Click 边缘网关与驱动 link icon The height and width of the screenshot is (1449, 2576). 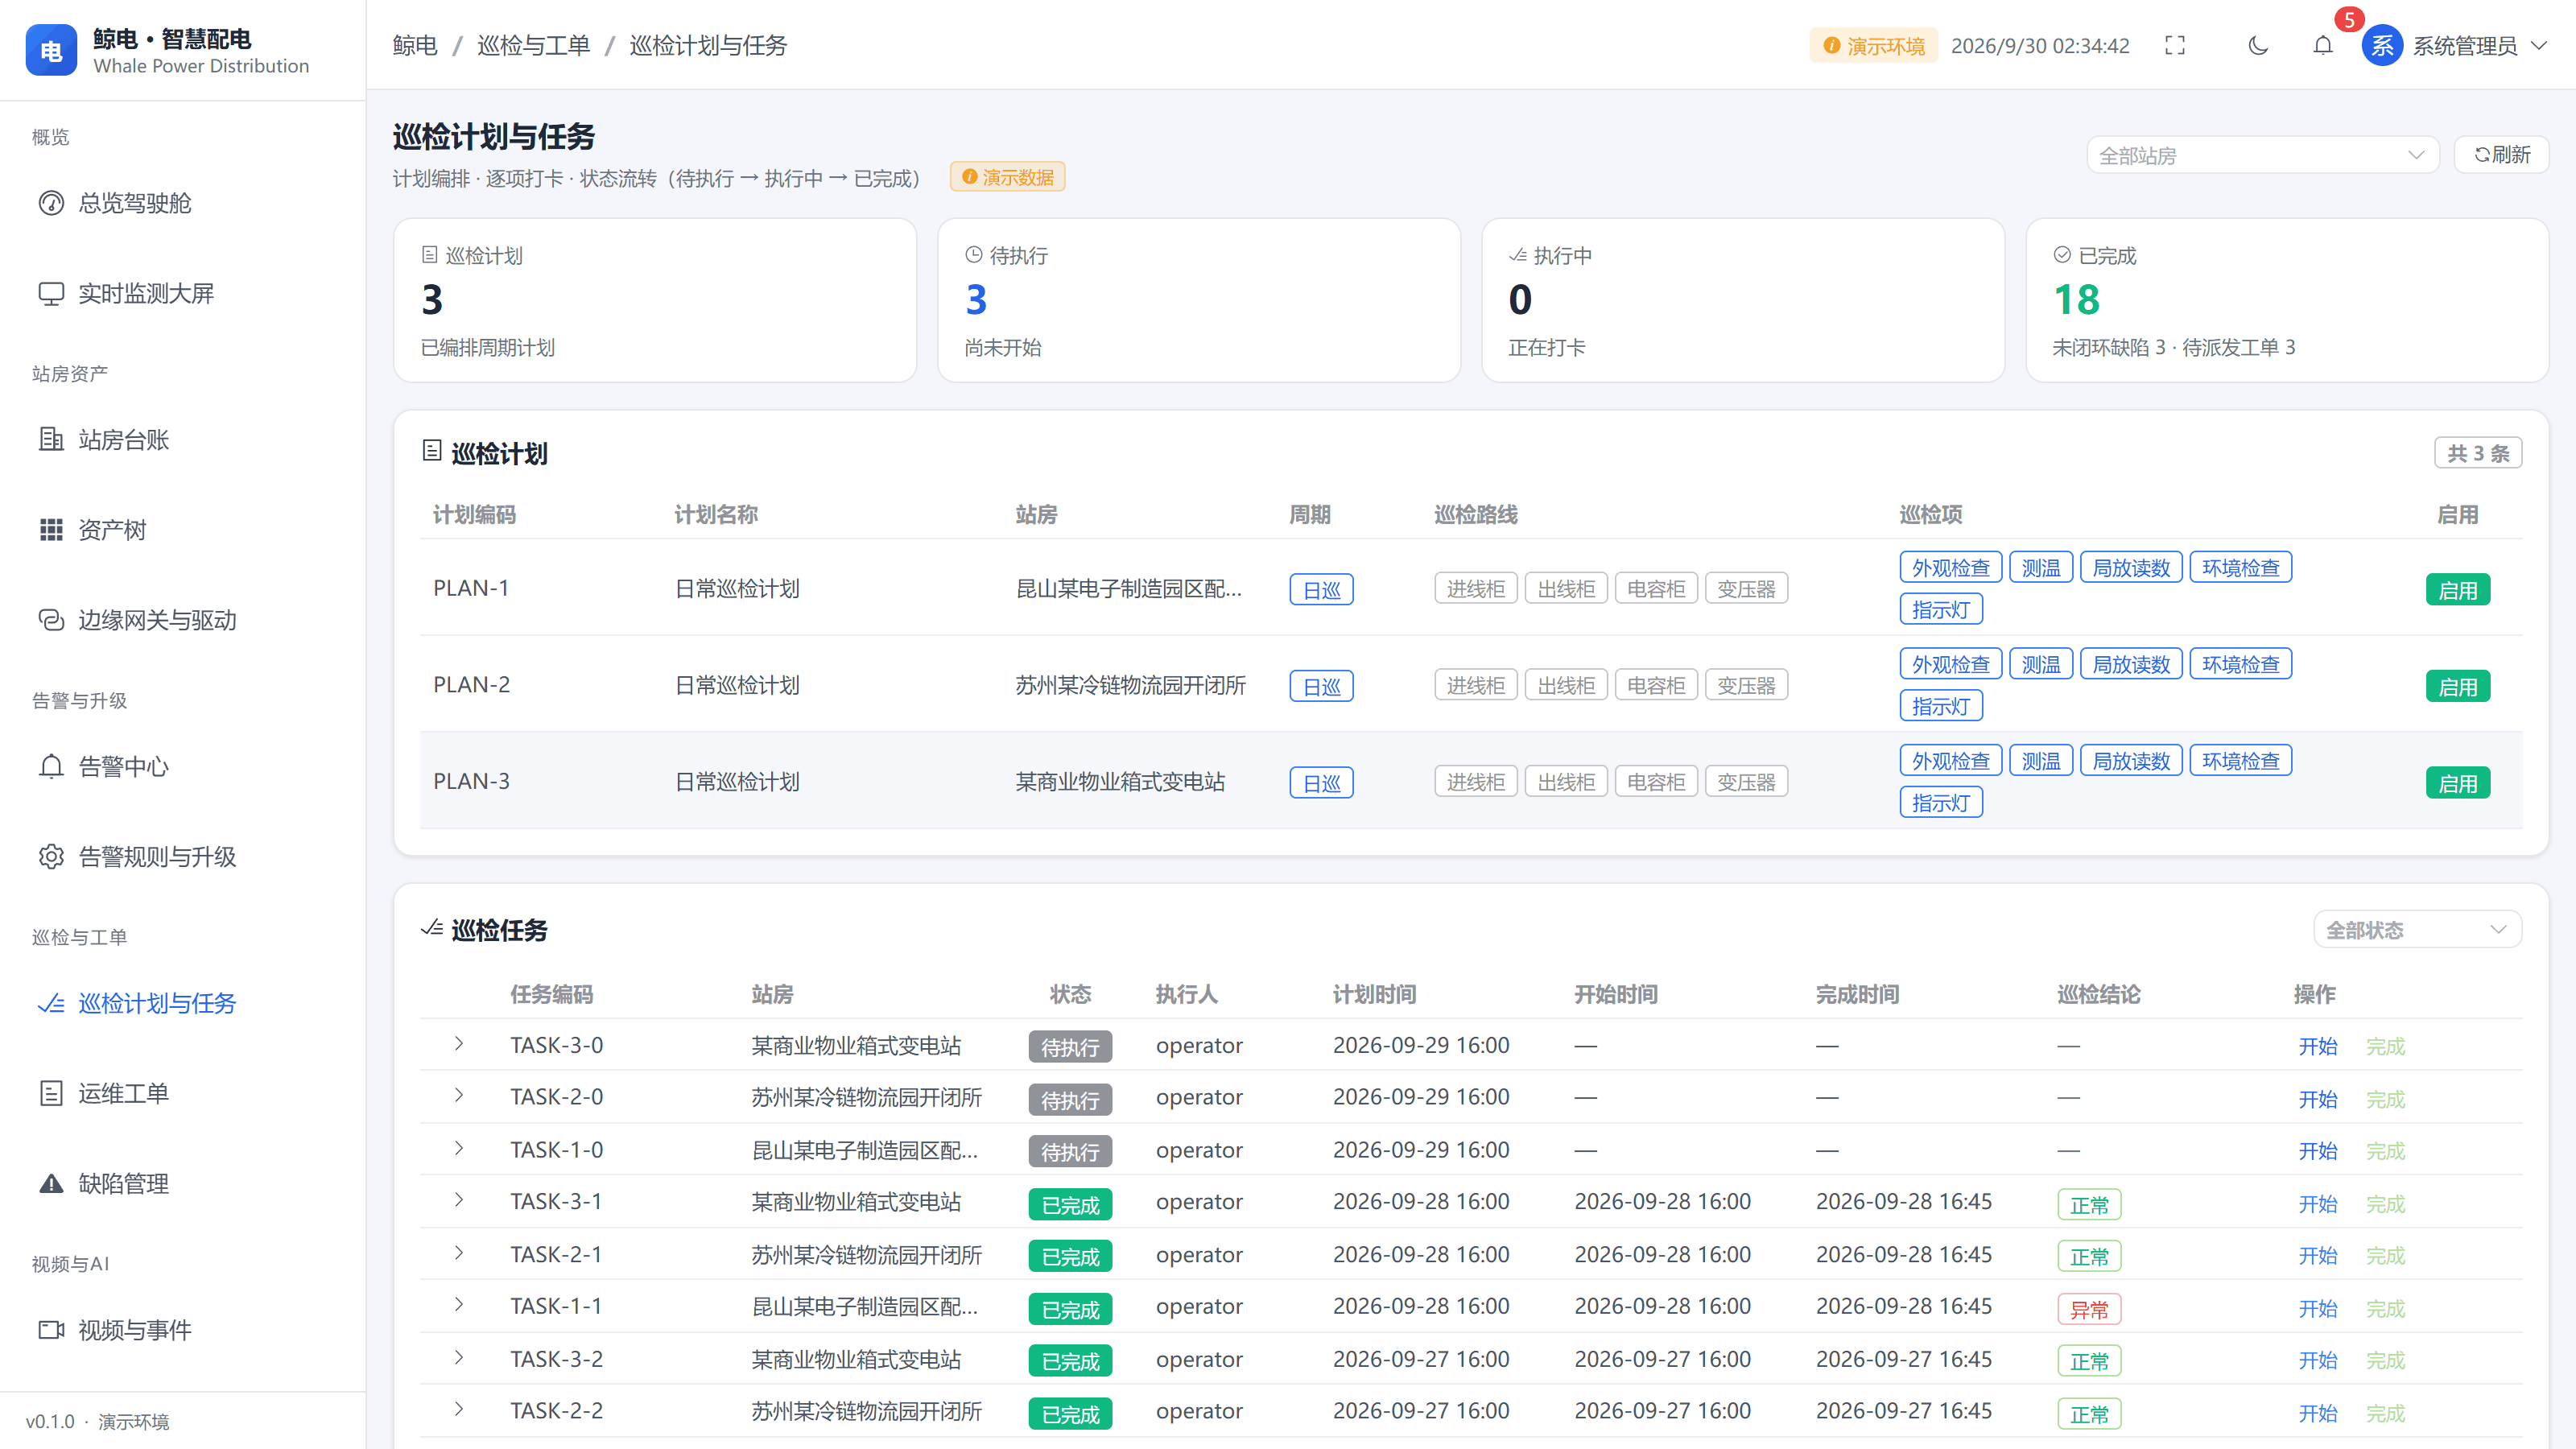tap(51, 620)
